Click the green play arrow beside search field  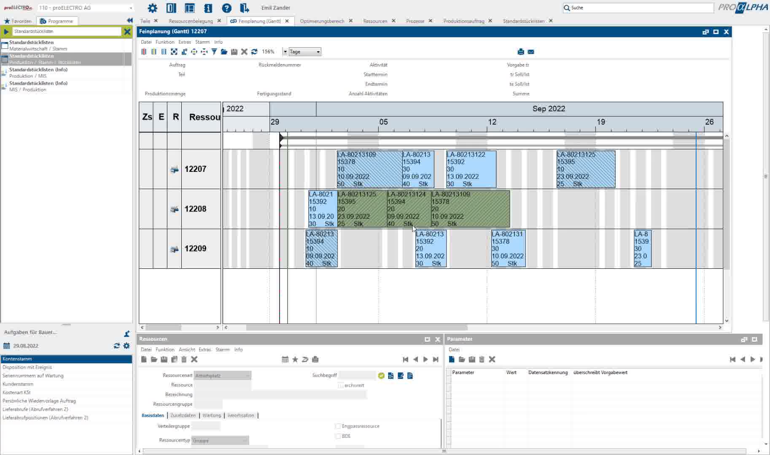pos(6,31)
